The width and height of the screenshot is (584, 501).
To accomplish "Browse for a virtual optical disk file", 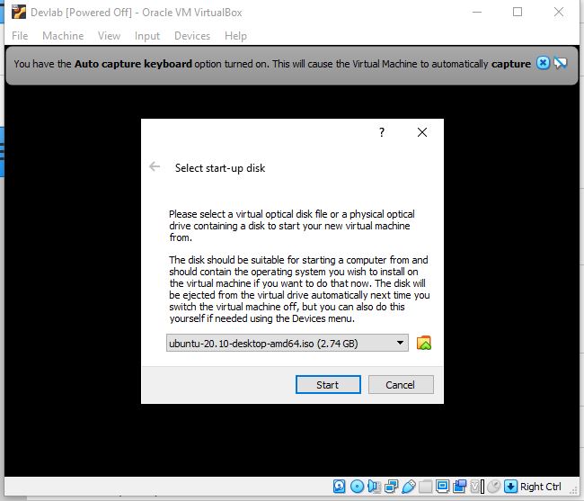I will (424, 343).
